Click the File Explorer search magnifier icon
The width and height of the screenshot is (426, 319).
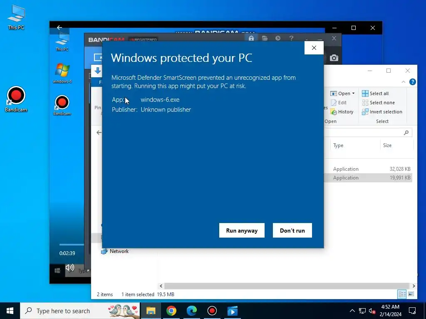[406, 133]
